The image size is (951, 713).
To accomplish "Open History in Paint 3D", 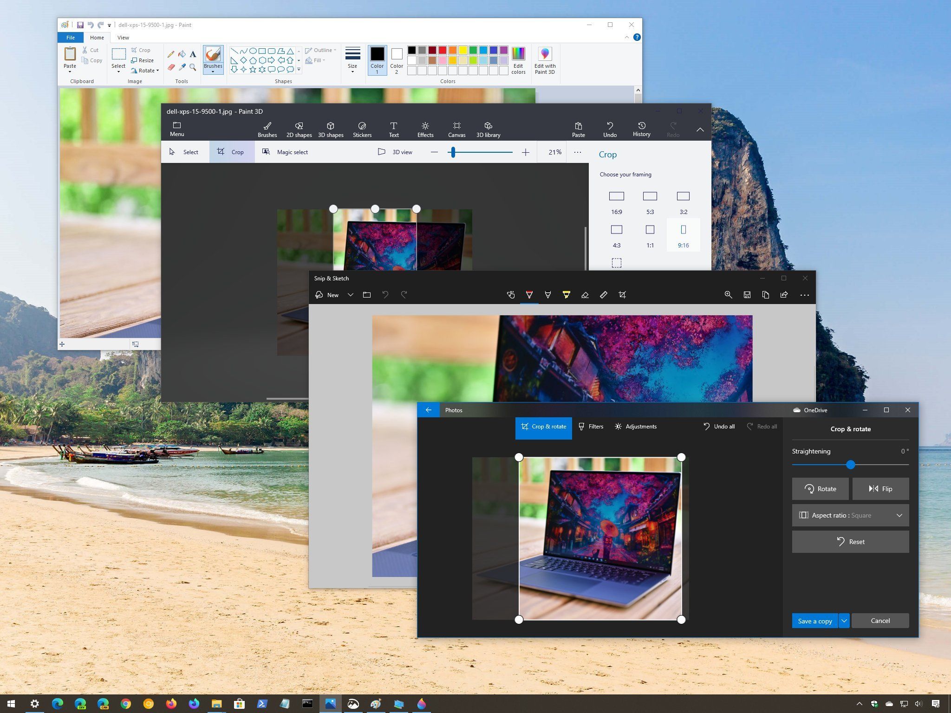I will [642, 129].
